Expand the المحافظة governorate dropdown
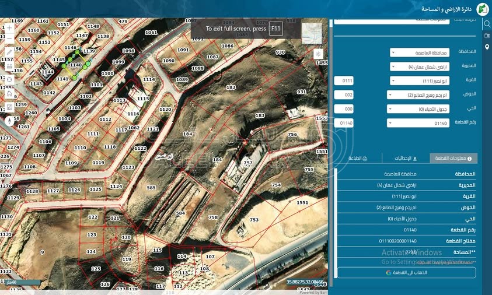The width and height of the screenshot is (492, 295). (420, 52)
